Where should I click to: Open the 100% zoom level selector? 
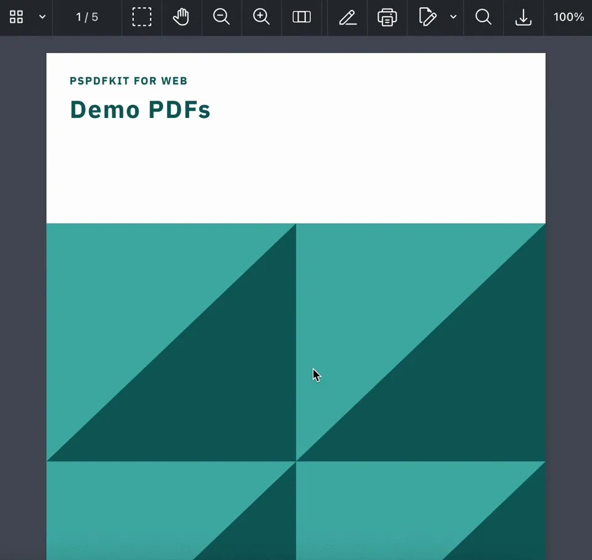(x=568, y=17)
